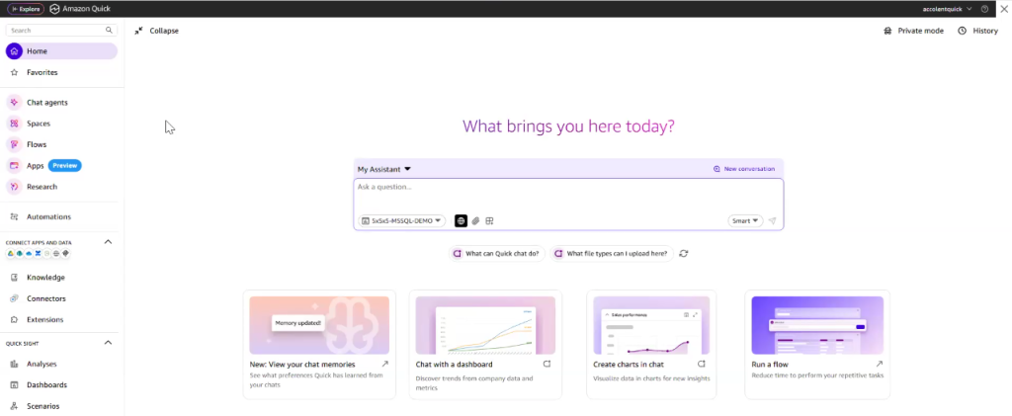Open the Create charts in chat card image

pos(651,325)
